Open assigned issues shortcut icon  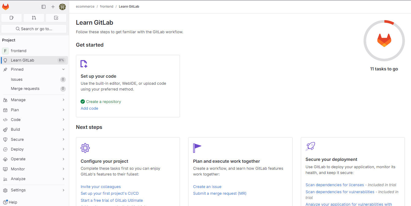pyautogui.click(x=12, y=18)
